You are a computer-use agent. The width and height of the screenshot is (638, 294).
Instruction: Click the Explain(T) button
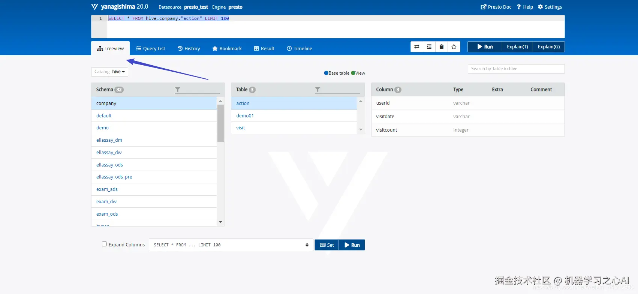coord(517,47)
